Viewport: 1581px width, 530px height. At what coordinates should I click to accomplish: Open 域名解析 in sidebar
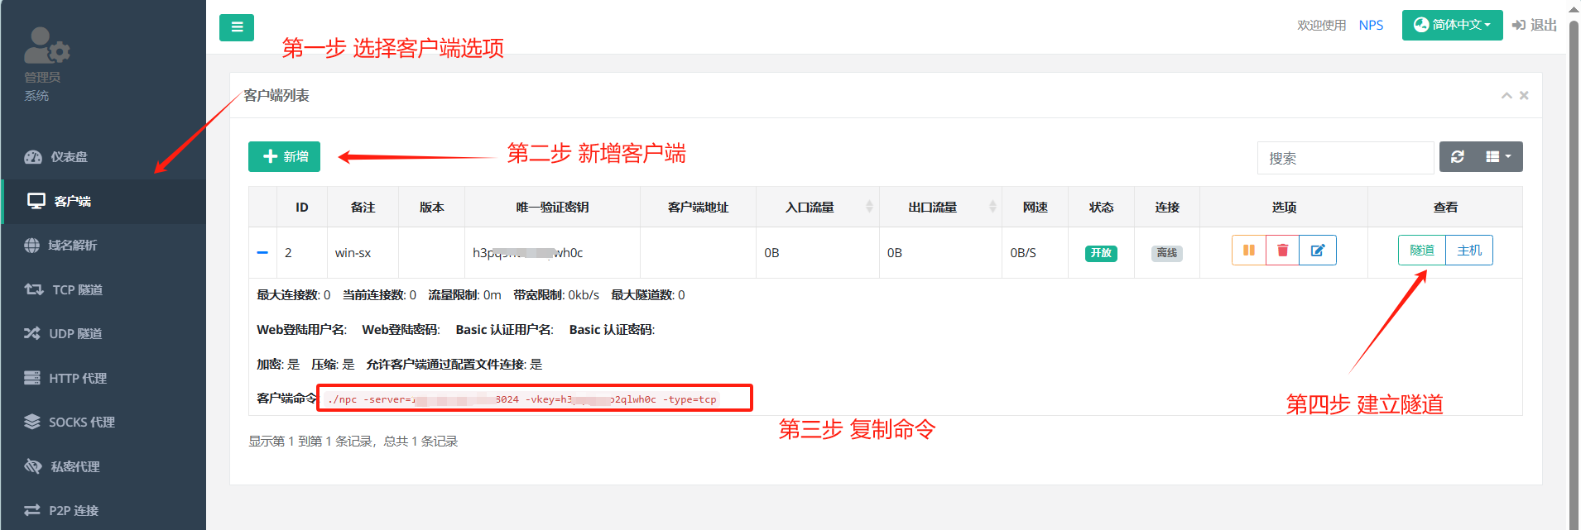point(103,246)
